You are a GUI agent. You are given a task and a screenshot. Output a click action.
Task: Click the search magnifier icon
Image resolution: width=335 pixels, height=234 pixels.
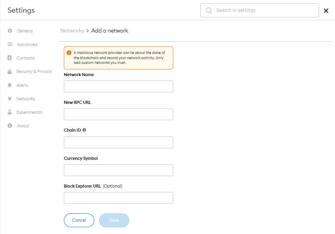click(x=209, y=10)
